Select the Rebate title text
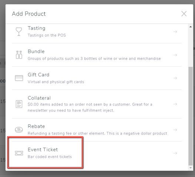Image resolution: width=195 pixels, height=177 pixels. (36, 126)
